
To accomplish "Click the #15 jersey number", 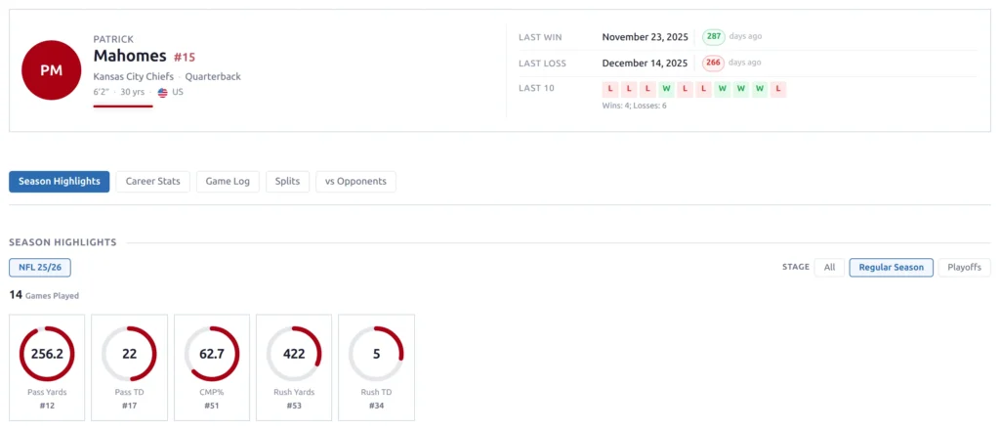I will pyautogui.click(x=185, y=57).
